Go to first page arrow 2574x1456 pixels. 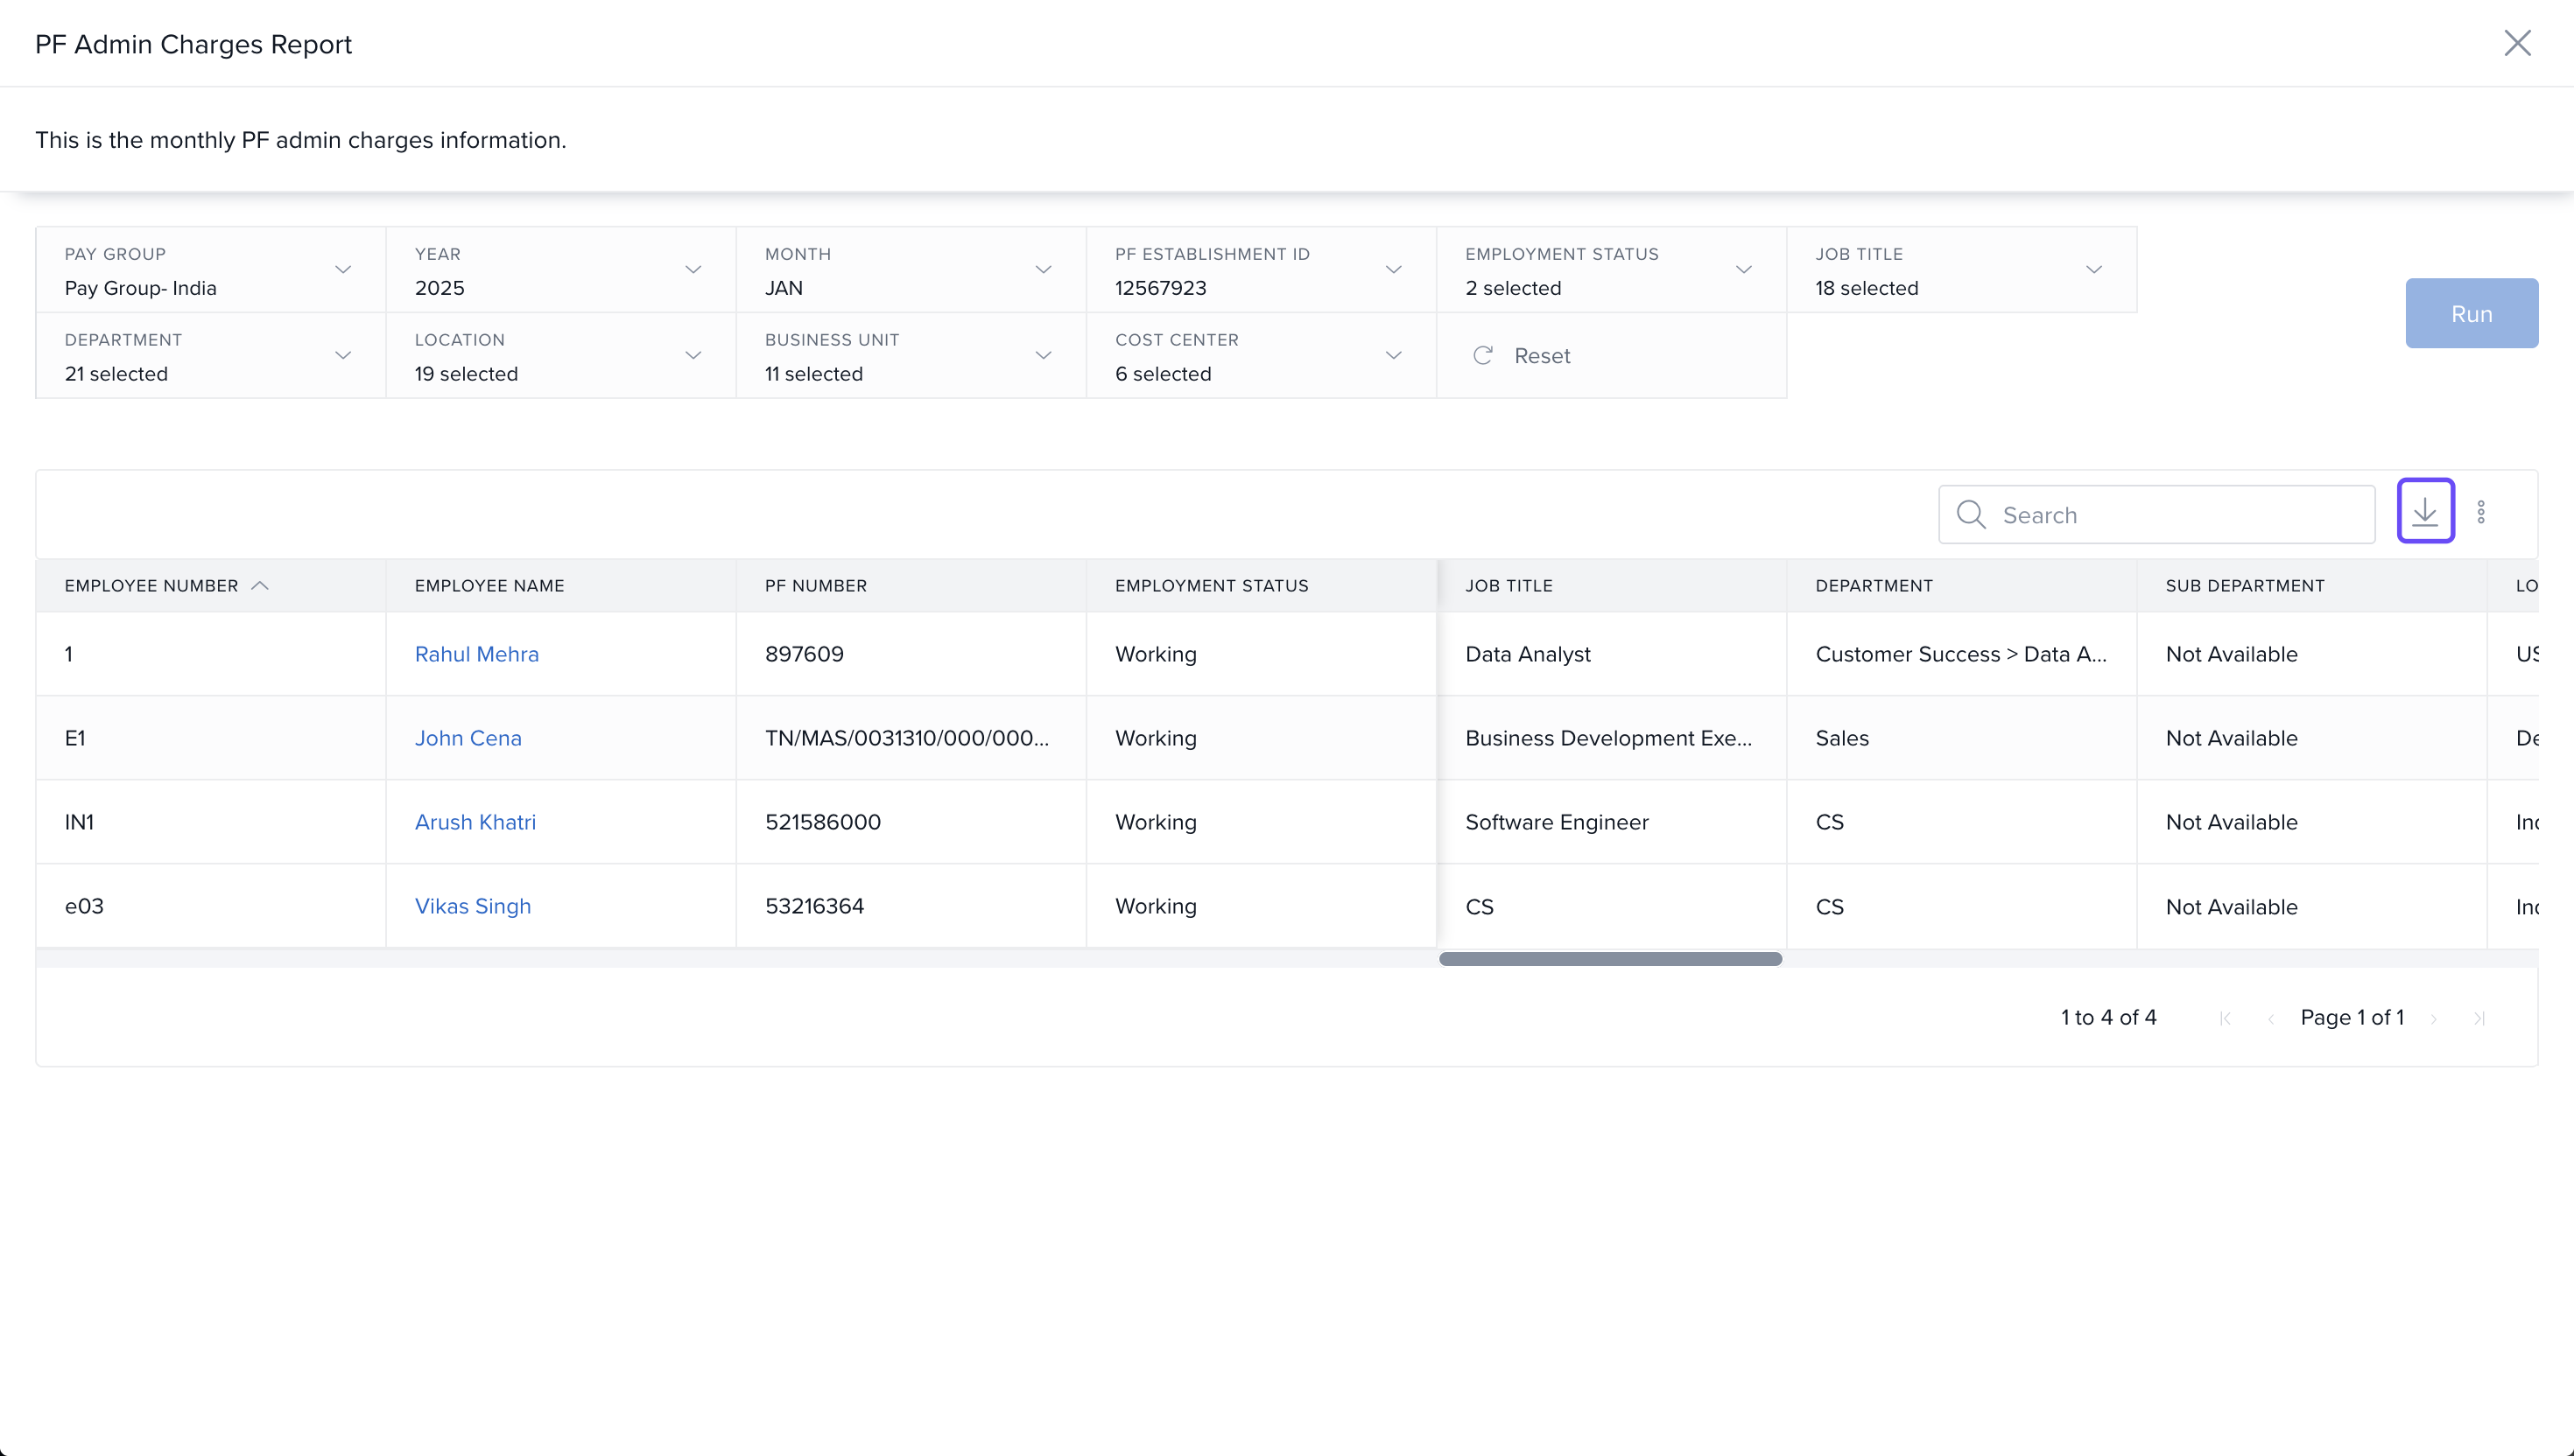coord(2225,1018)
